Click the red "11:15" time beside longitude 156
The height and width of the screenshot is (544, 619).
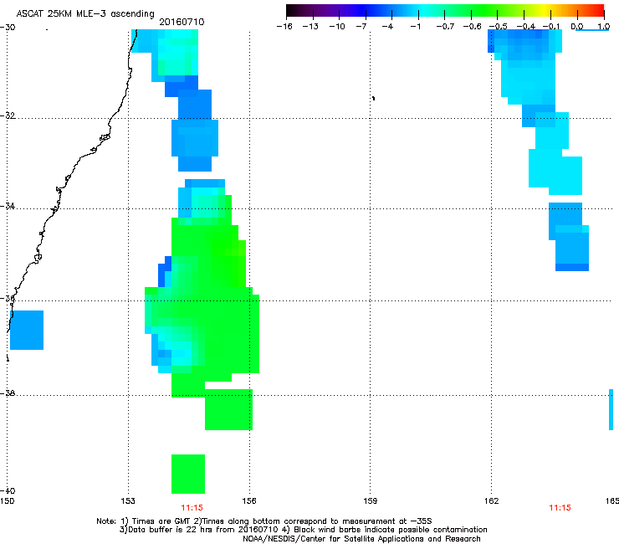tap(192, 508)
